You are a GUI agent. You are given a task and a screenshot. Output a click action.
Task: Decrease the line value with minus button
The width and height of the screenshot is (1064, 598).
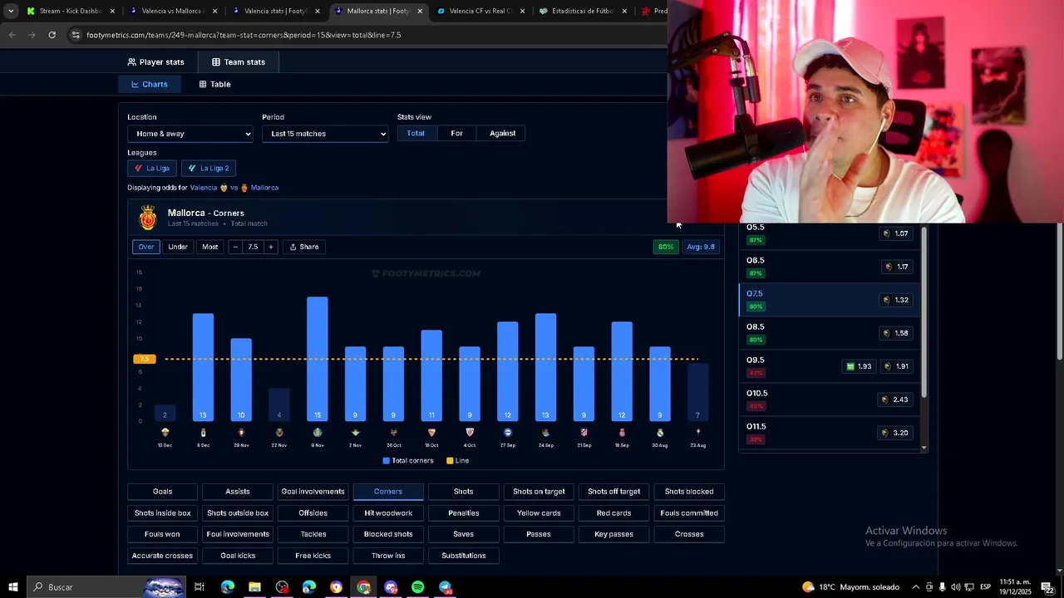coord(235,247)
